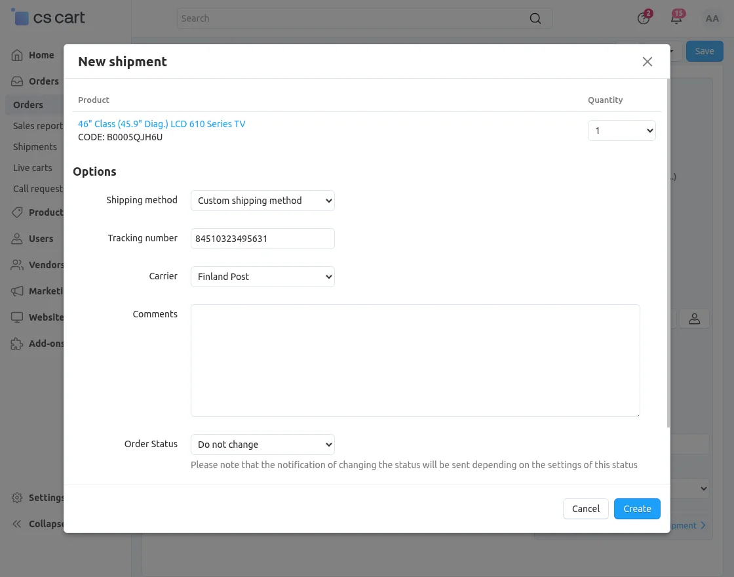Image resolution: width=734 pixels, height=577 pixels.
Task: Cancel the new shipment
Action: point(586,509)
